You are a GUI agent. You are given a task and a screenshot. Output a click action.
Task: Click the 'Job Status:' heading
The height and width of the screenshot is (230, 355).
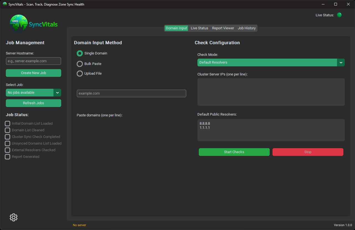click(17, 115)
